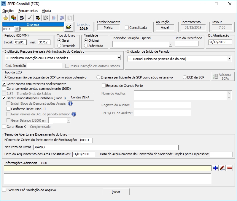The width and height of the screenshot is (237, 201).
Task: Click the white J800 list area
Action: 107,179
